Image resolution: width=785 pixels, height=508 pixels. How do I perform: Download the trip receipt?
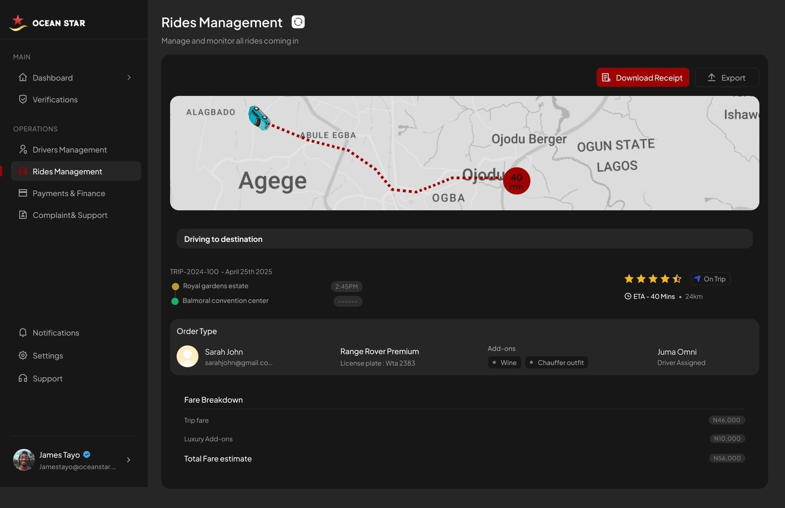[643, 77]
